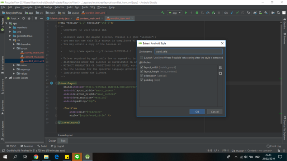Open Project Structure icon
287x161 pixels.
click(273, 13)
